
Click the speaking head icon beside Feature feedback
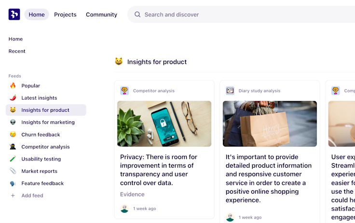(13, 183)
